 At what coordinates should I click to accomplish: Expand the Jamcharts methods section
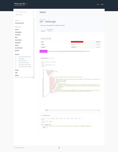pyautogui.click(x=18, y=43)
